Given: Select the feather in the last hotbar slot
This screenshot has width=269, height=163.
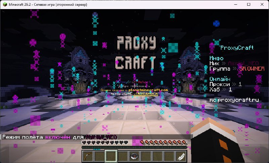Looking at the screenshot, I should coord(181,156).
